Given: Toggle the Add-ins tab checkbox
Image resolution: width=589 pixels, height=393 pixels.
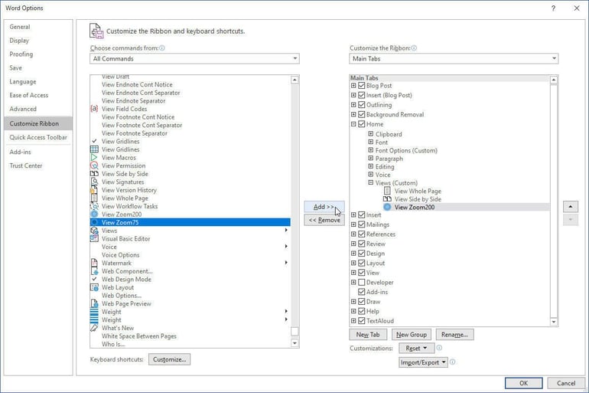Looking at the screenshot, I should click(361, 291).
